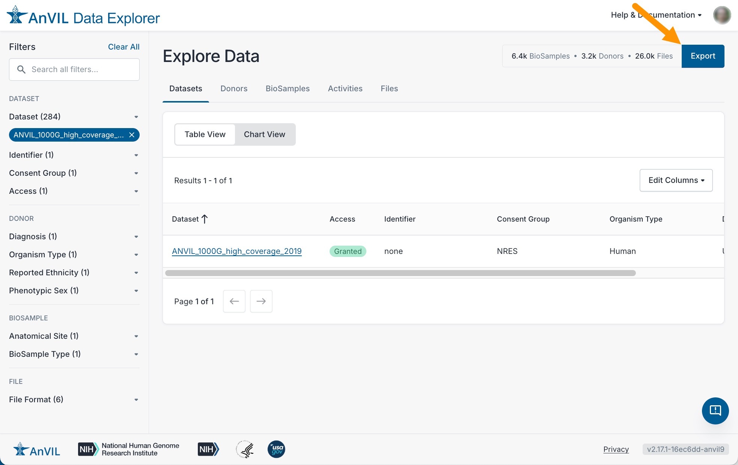Screen dimensions: 738x465
Task: Click the version label v2.17.1-16ec6dd-anvil9
Action: [685, 449]
